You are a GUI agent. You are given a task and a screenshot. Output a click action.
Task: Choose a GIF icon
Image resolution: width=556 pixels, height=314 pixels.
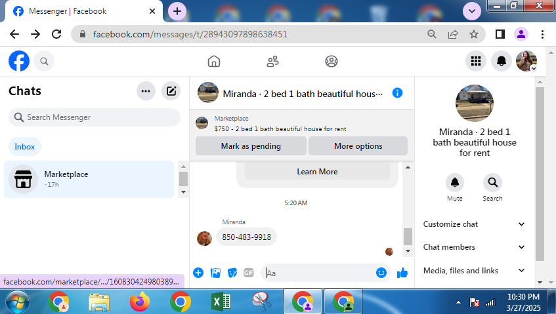click(x=249, y=273)
